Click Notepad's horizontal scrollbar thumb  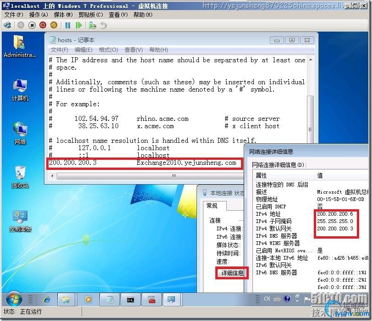pos(150,176)
